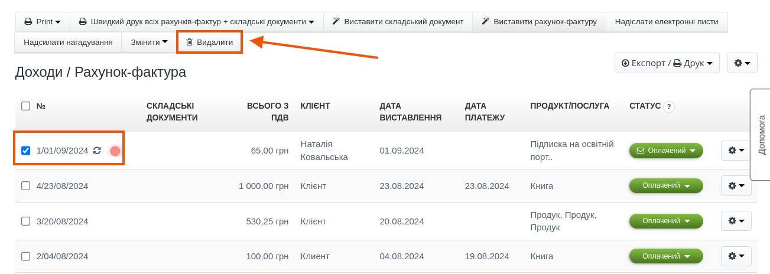Open the gear settings menu beside Експорт / Друк
The width and height of the screenshot is (770, 274).
[742, 63]
